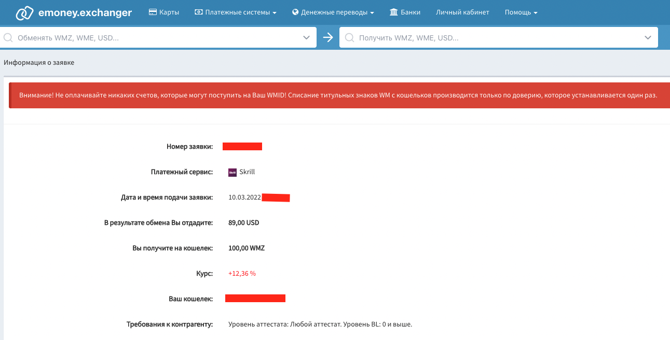Screen dimensions: 670x340
Task: Click the magnifier icon in Обменять field
Action: tap(8, 38)
